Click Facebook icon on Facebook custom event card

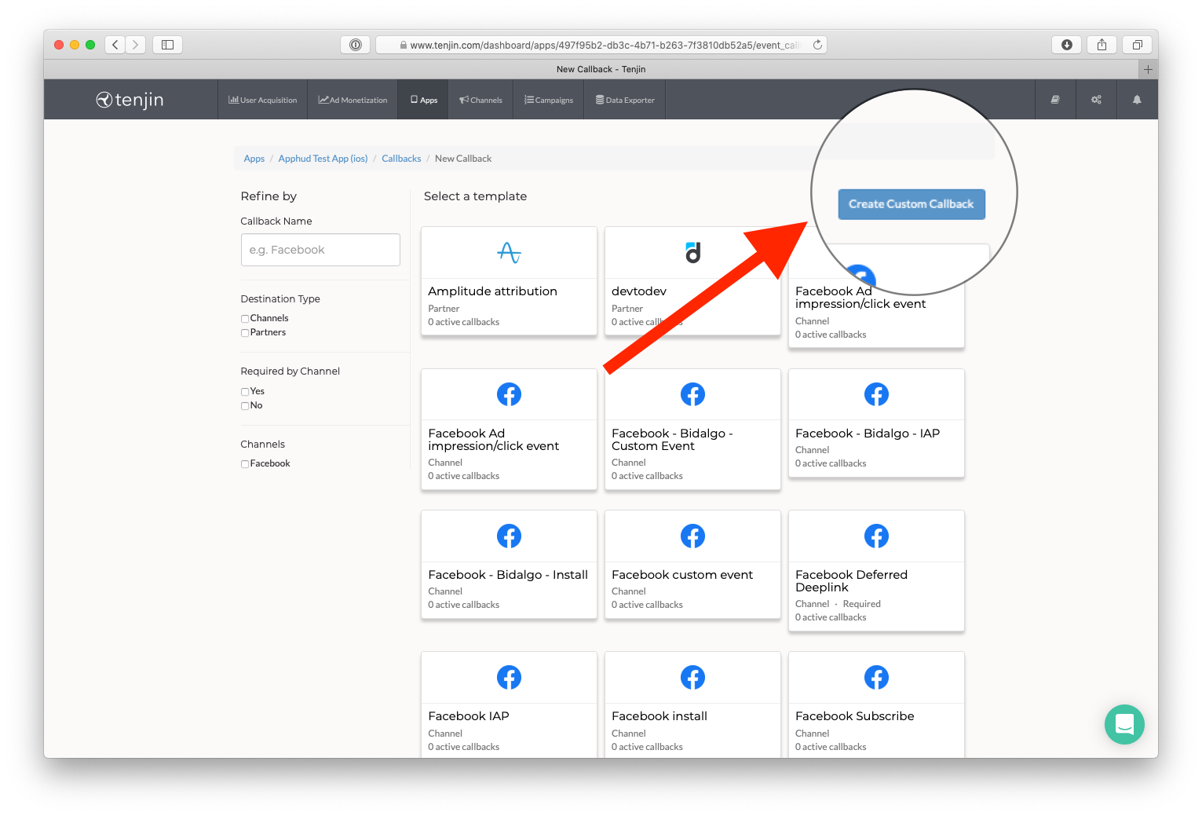pos(692,536)
